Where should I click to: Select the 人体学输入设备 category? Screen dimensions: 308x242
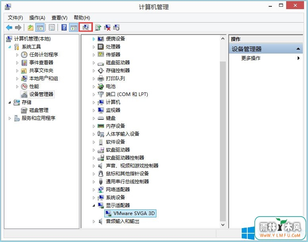pyautogui.click(x=123, y=134)
